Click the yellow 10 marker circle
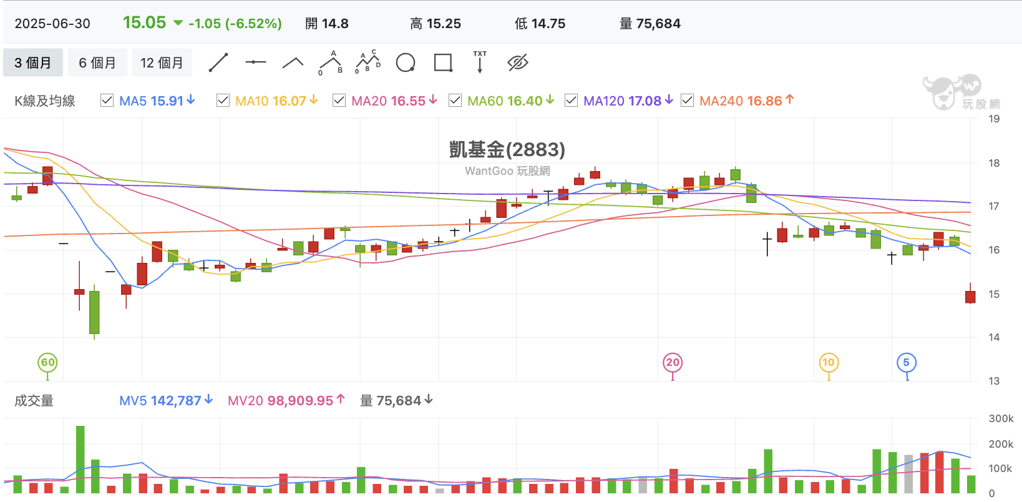Screen dimensions: 1022x502 tap(829, 363)
